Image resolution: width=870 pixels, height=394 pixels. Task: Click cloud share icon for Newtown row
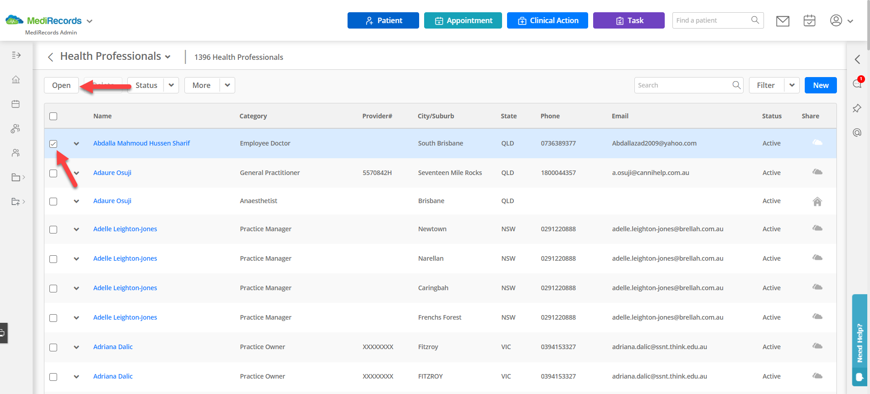pyautogui.click(x=817, y=228)
